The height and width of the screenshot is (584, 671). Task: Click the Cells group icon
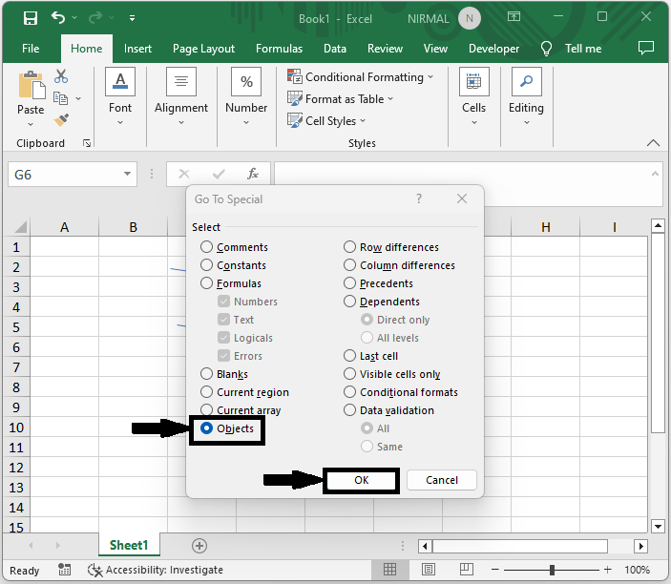473,81
